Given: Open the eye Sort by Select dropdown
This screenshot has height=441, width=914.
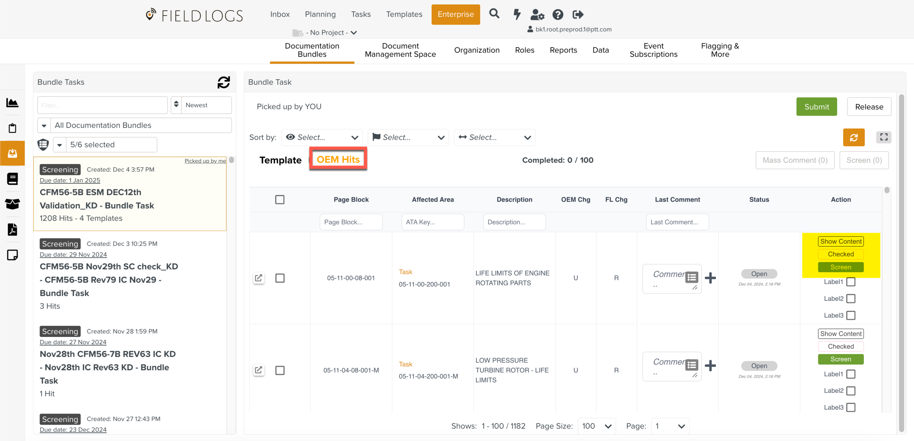Looking at the screenshot, I should click(322, 137).
